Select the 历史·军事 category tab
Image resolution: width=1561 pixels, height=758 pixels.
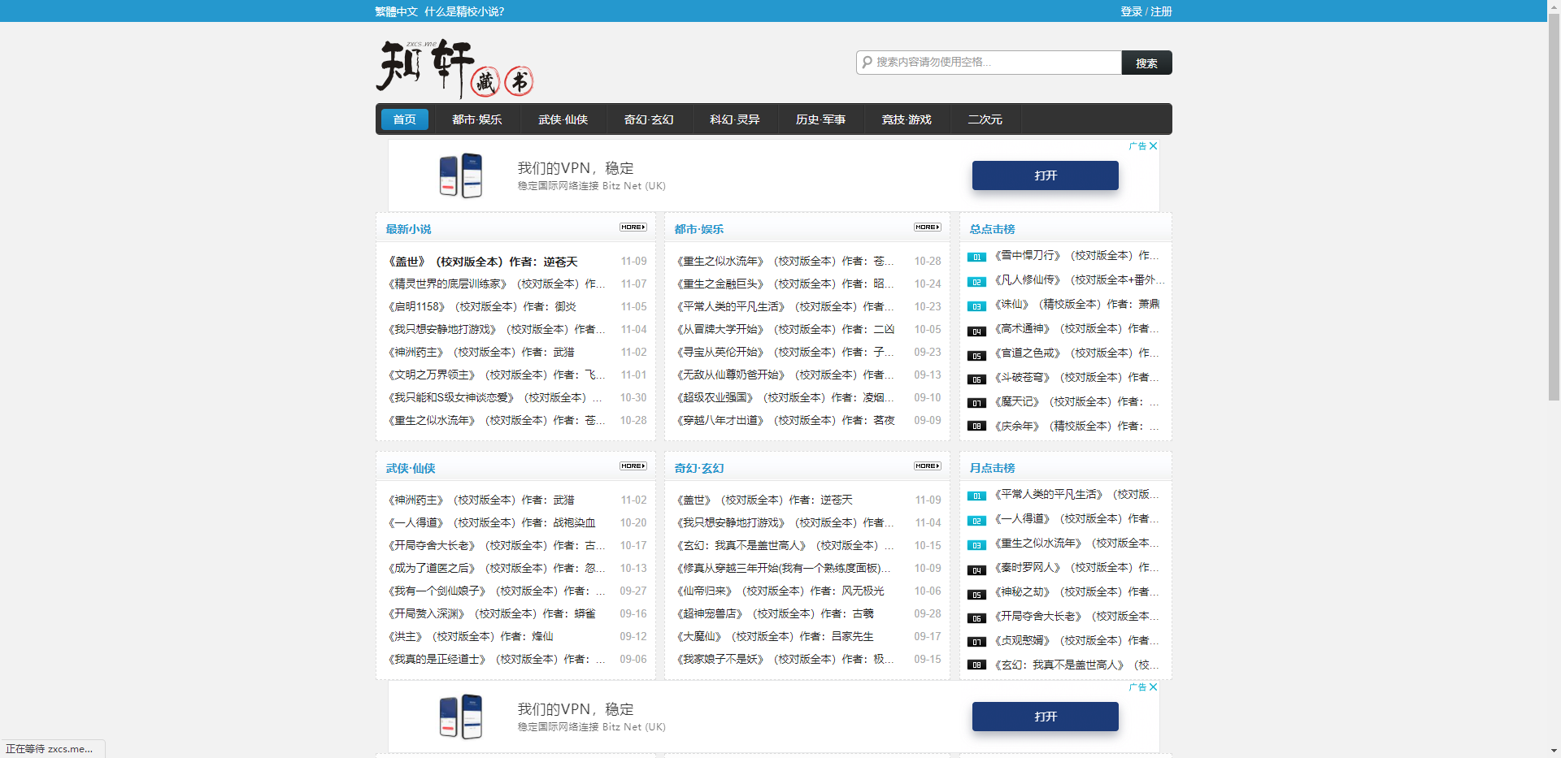click(x=821, y=119)
